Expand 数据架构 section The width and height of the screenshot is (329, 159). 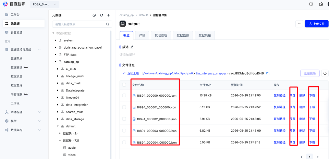click(x=39, y=130)
